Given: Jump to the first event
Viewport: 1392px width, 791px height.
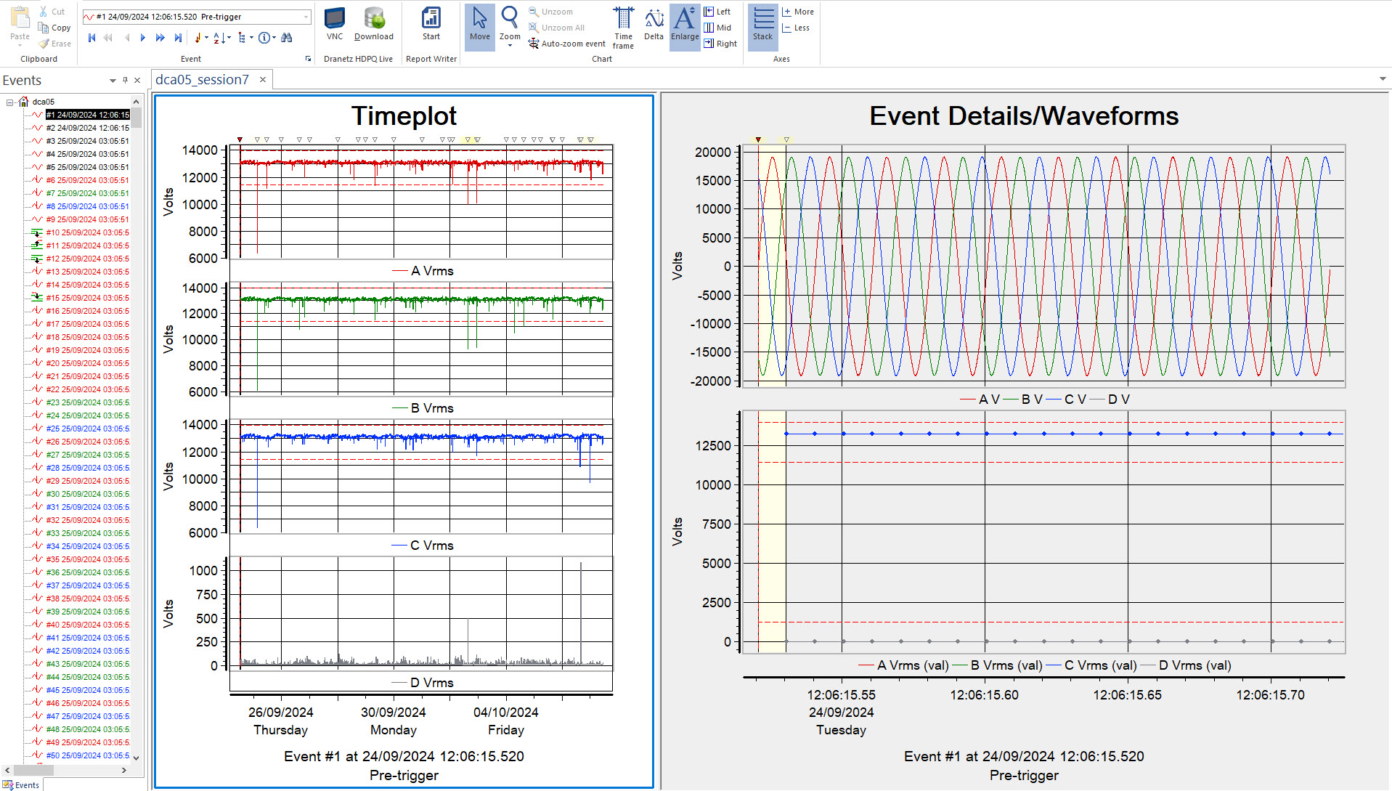Looking at the screenshot, I should click(x=92, y=38).
